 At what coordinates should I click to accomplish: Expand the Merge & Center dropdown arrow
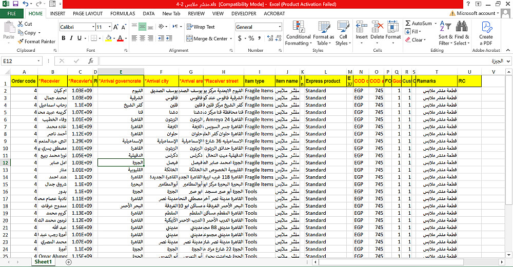coord(231,38)
